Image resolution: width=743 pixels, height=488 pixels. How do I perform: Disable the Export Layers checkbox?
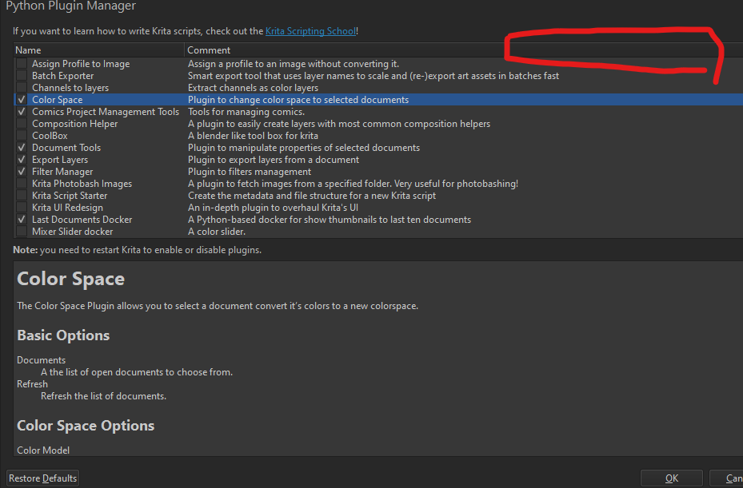(22, 160)
